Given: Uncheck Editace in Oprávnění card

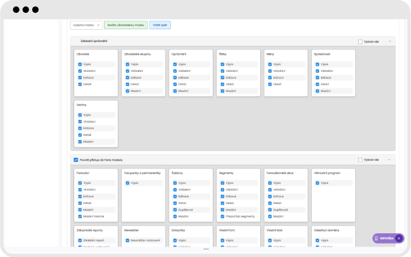Looking at the screenshot, I should point(175,78).
